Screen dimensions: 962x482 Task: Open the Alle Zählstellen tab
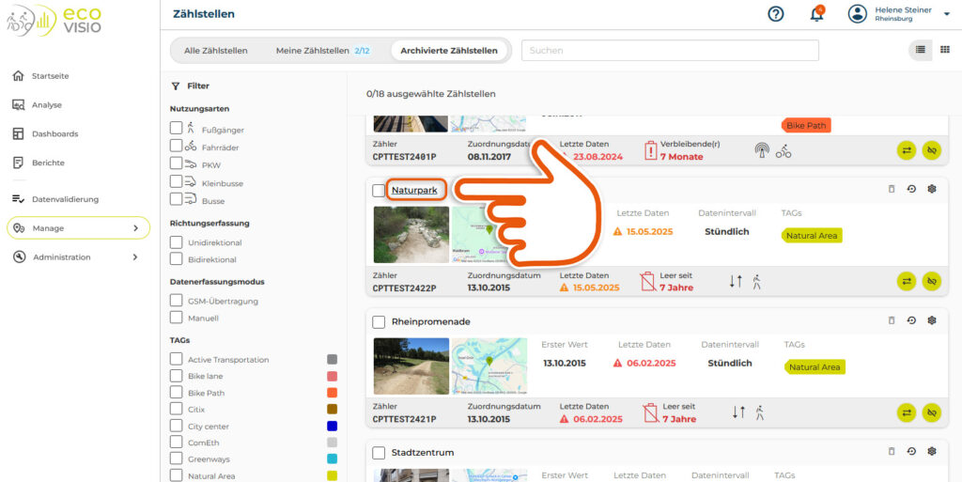click(x=216, y=51)
